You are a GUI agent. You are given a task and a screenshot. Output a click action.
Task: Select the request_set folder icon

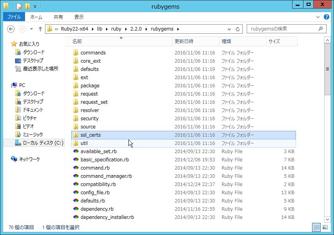click(x=76, y=102)
